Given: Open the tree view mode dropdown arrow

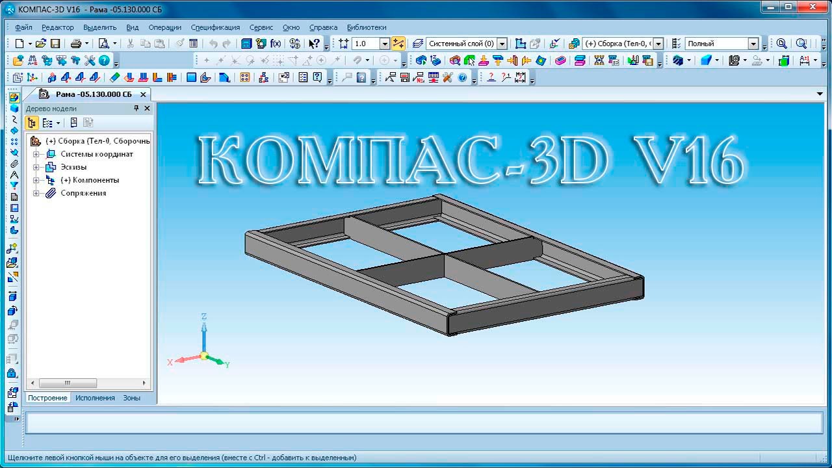Looking at the screenshot, I should 58,123.
